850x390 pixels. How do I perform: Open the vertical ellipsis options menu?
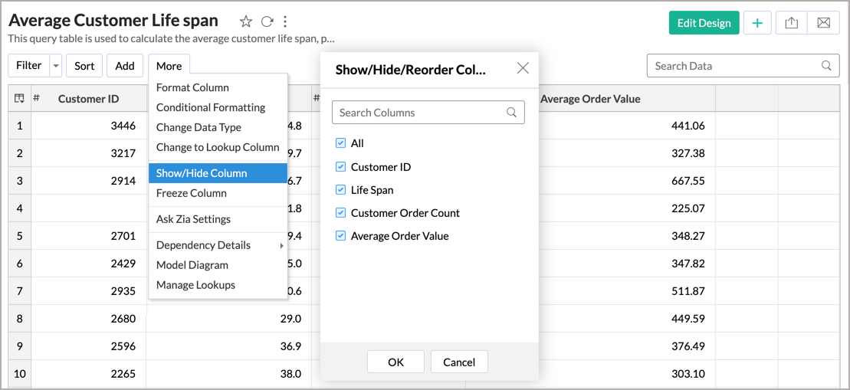coord(285,21)
